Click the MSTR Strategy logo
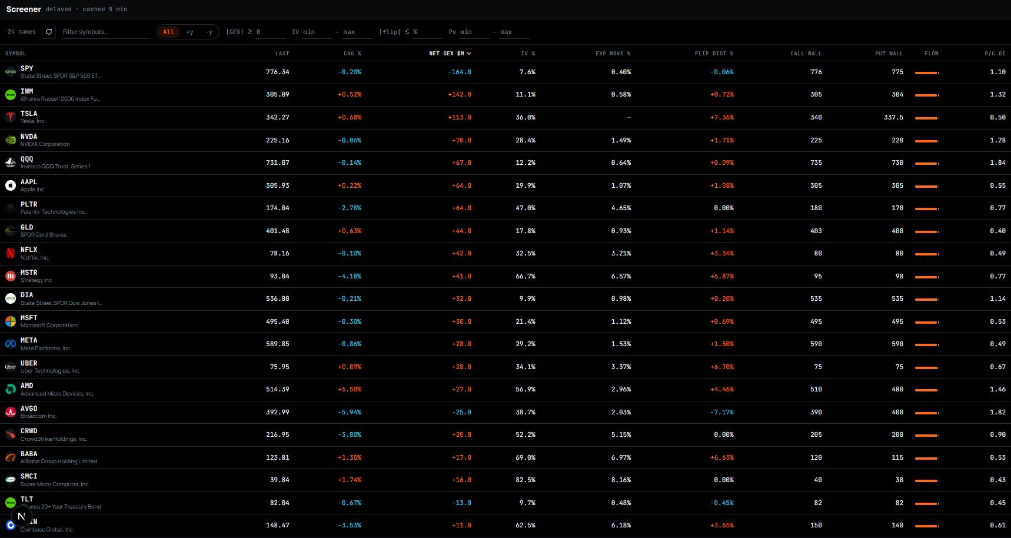The width and height of the screenshot is (1011, 538). (x=11, y=276)
